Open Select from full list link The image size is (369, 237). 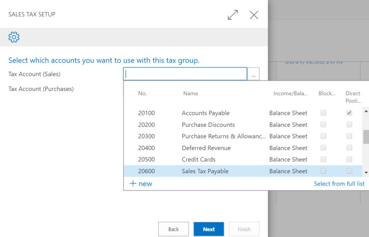pos(339,183)
